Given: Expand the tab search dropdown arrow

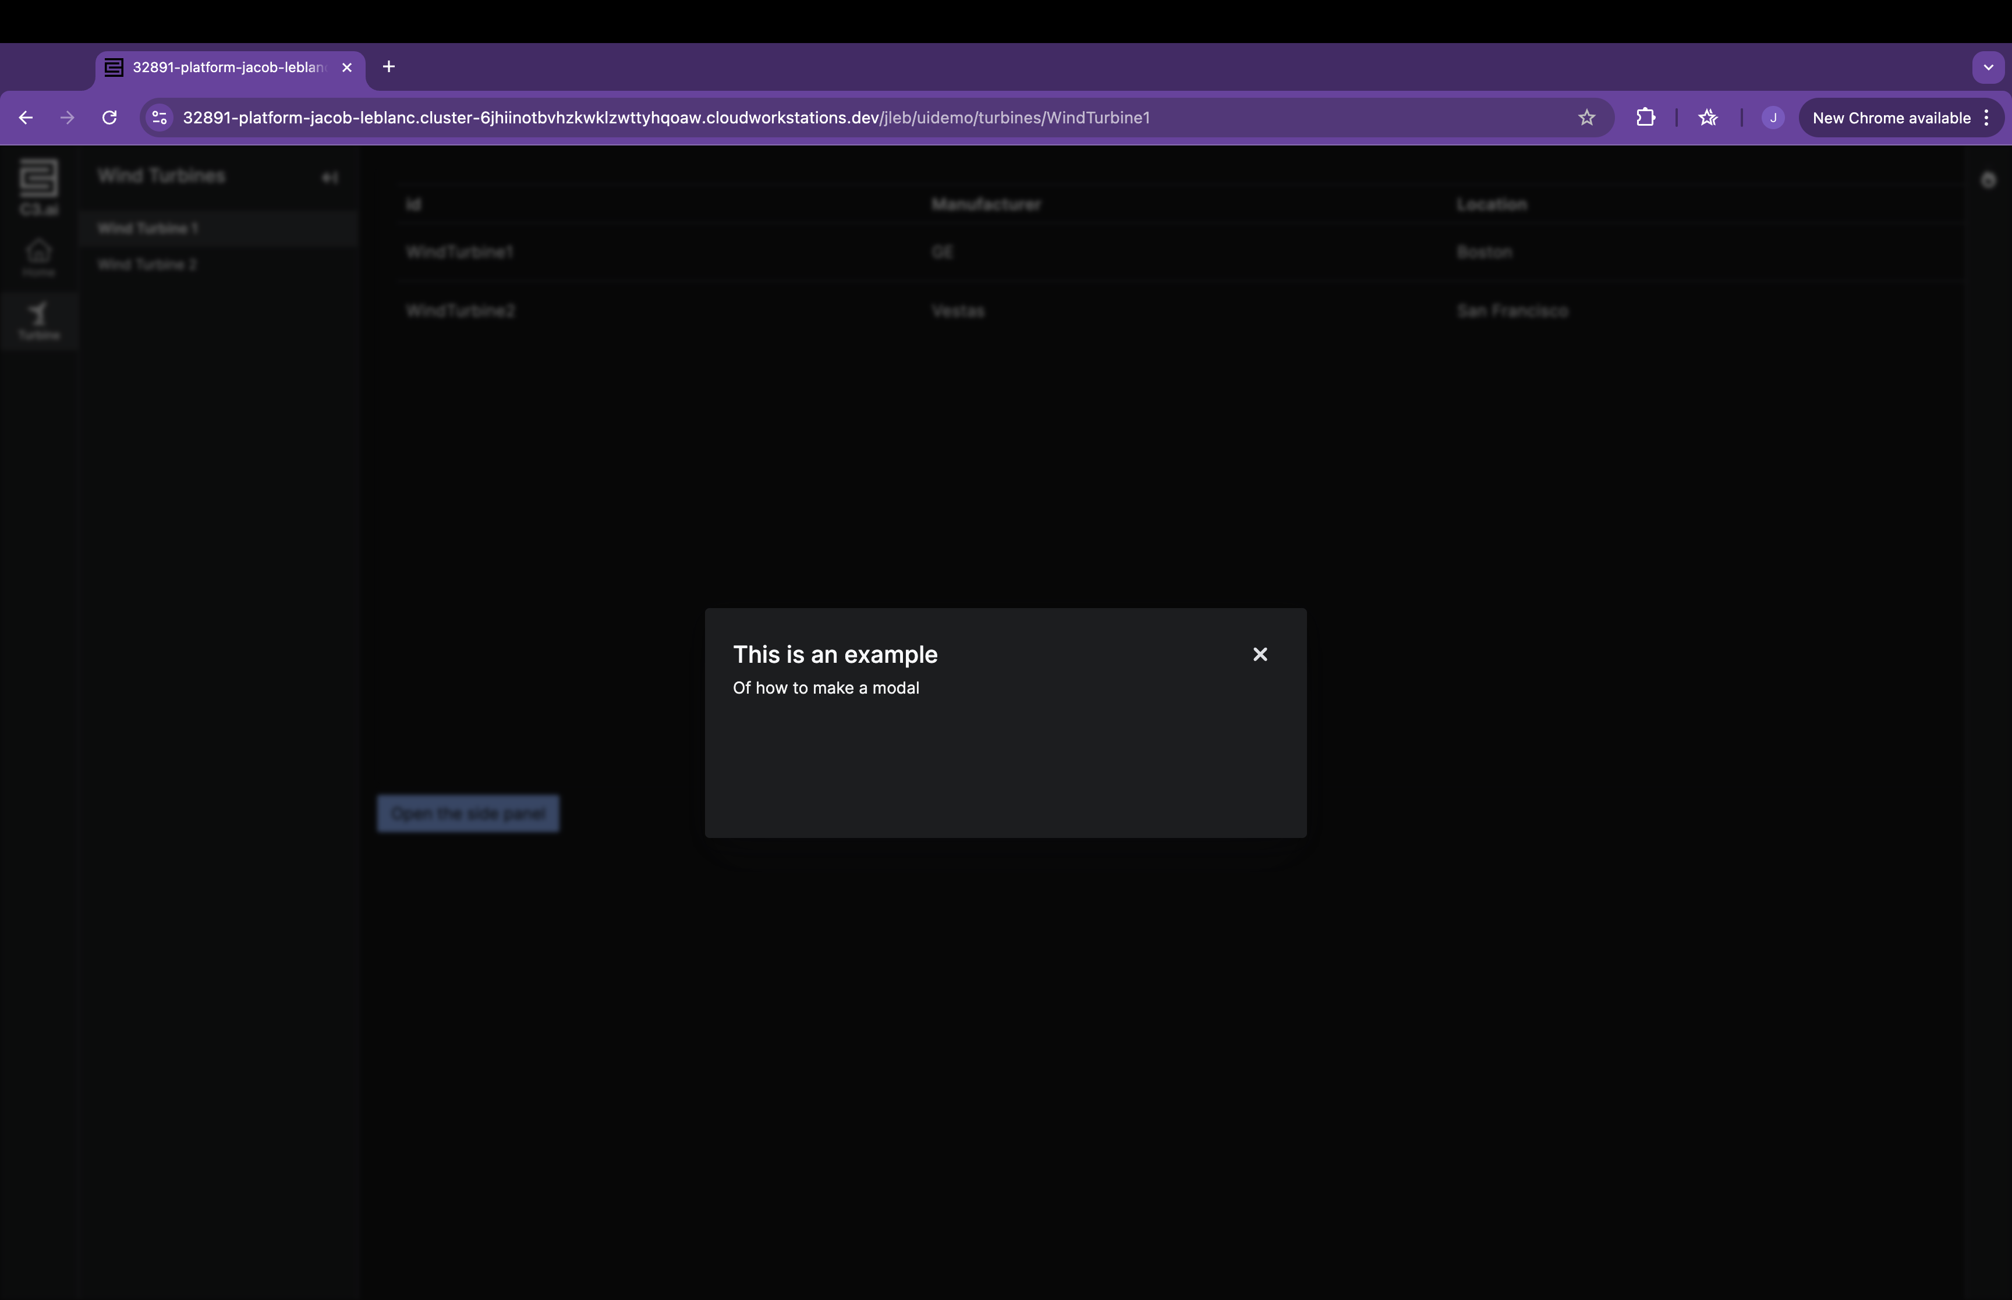Looking at the screenshot, I should pyautogui.click(x=1988, y=67).
